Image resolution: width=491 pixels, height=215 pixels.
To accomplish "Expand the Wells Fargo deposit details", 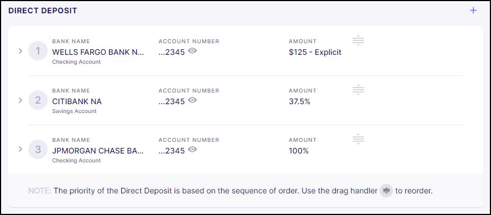I will coord(21,50).
